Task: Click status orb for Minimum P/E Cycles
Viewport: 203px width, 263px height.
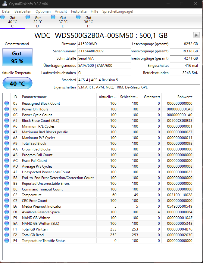Action: click(7, 126)
